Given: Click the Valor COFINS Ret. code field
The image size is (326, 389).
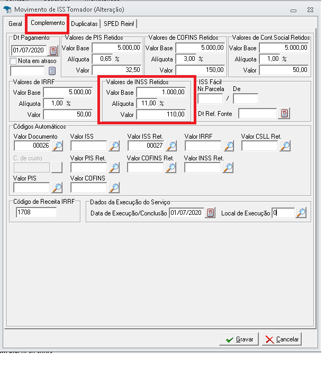Looking at the screenshot, I should pyautogui.click(x=146, y=168).
